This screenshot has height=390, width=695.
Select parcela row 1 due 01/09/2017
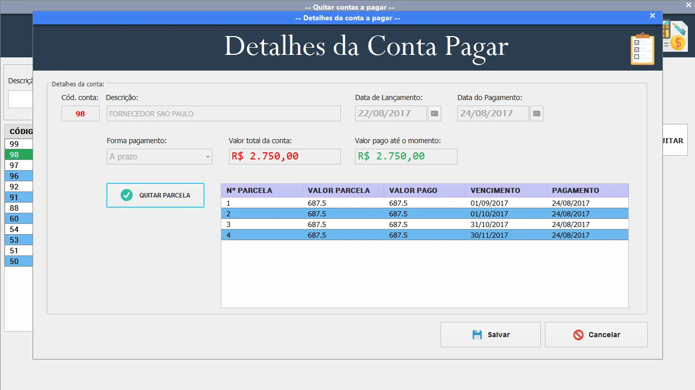[425, 203]
